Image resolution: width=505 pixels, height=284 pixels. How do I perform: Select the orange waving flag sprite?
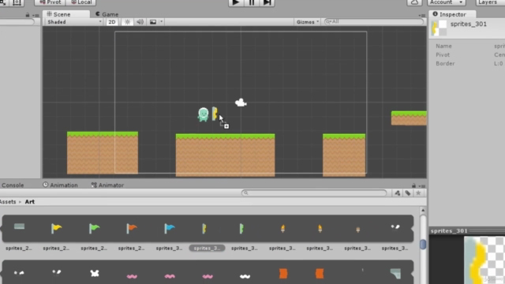[132, 228]
